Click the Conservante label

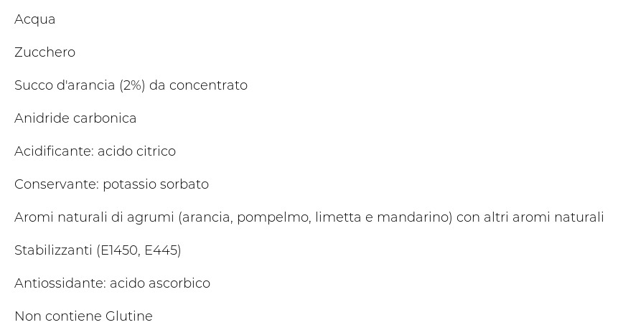(x=57, y=184)
